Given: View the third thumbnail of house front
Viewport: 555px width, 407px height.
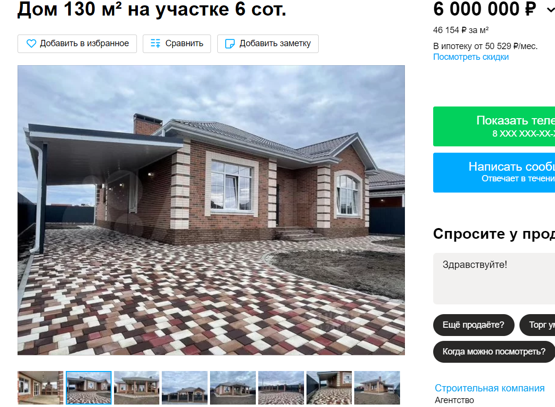Looking at the screenshot, I should pos(136,388).
